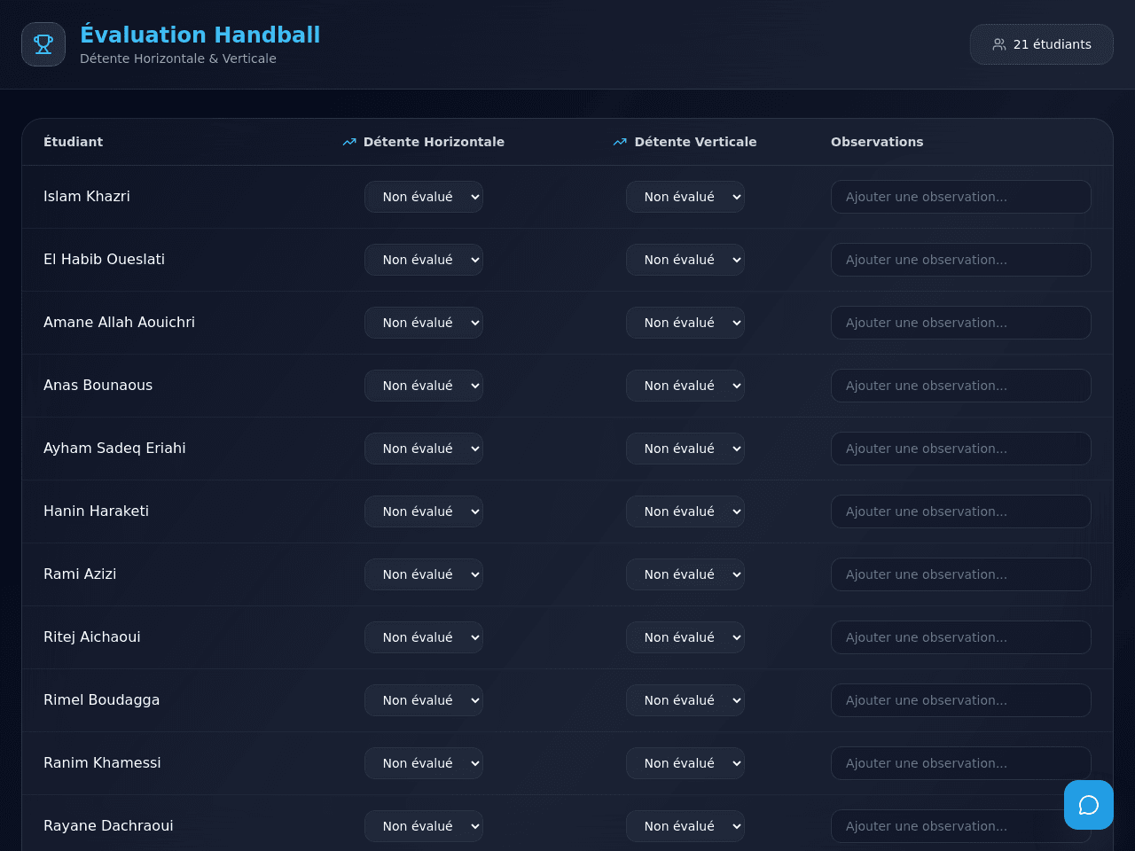Click trend icon beside Détente Verticale
This screenshot has width=1135, height=851.
click(620, 142)
